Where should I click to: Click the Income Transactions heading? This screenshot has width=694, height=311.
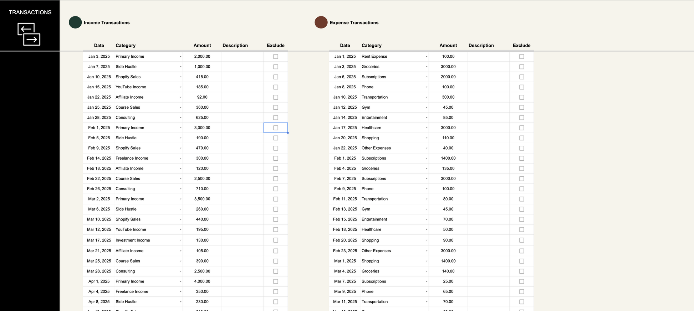point(107,23)
